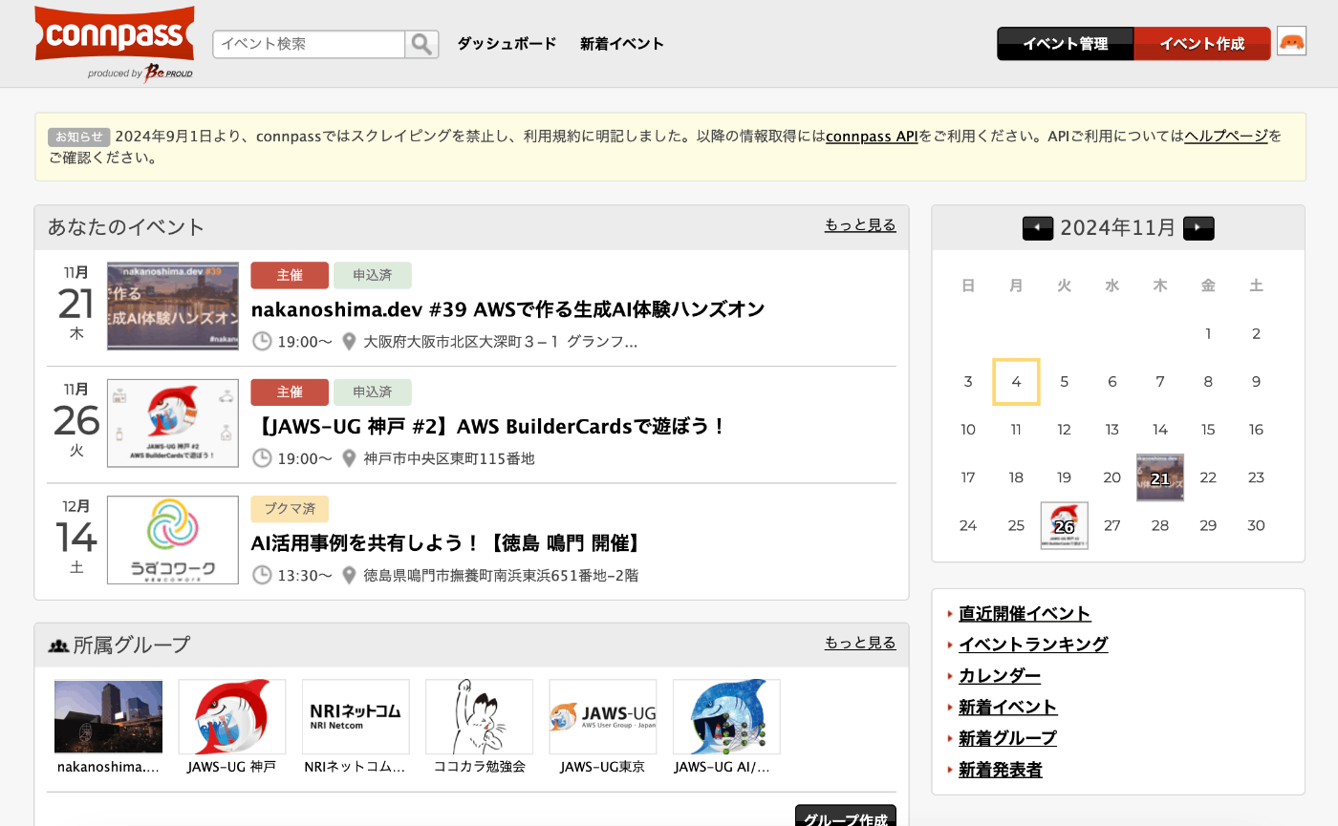
Task: Open 新着イベント in the sidebar list
Action: click(1007, 708)
